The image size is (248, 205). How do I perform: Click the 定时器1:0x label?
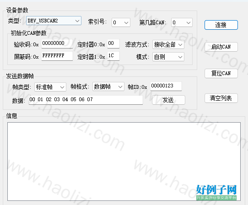(91, 57)
